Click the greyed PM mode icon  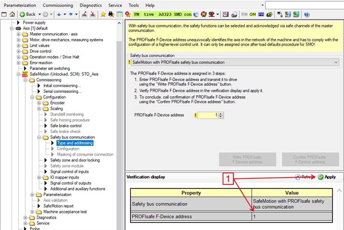click(x=244, y=15)
